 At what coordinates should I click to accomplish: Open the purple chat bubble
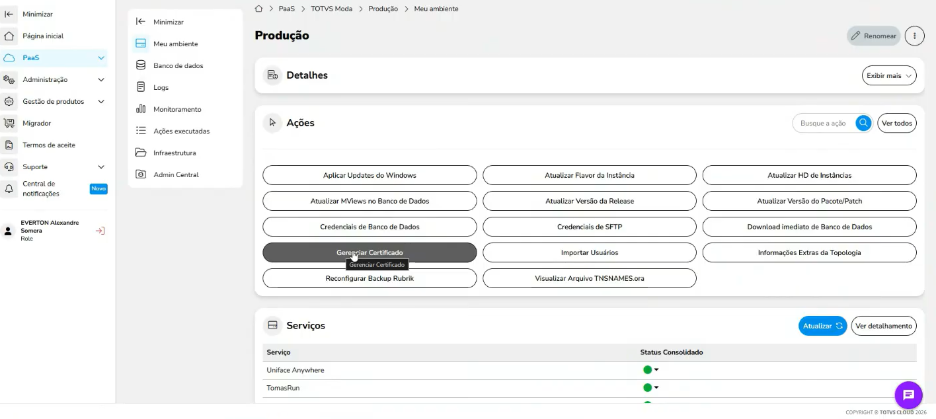908,395
